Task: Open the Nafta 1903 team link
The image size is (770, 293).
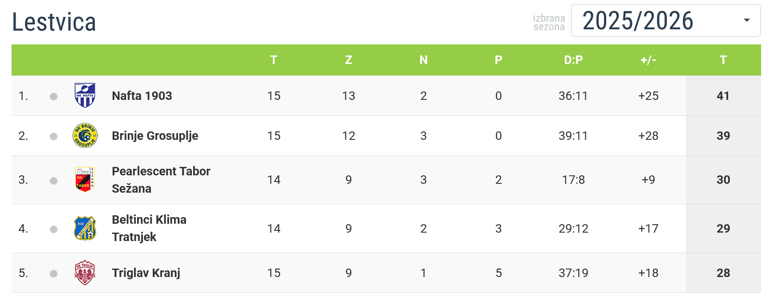Action: [x=142, y=95]
